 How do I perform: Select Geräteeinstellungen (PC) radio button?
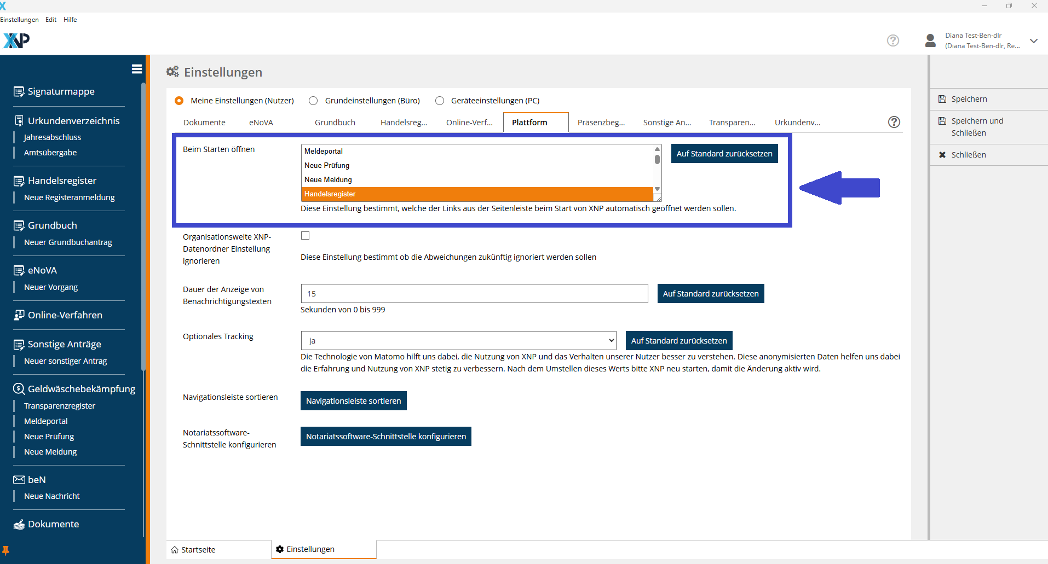440,101
